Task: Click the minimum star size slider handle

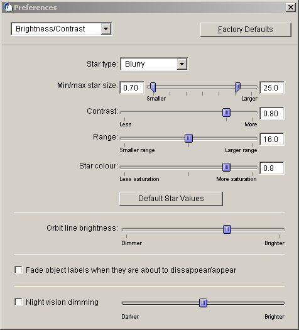Action: click(x=153, y=87)
